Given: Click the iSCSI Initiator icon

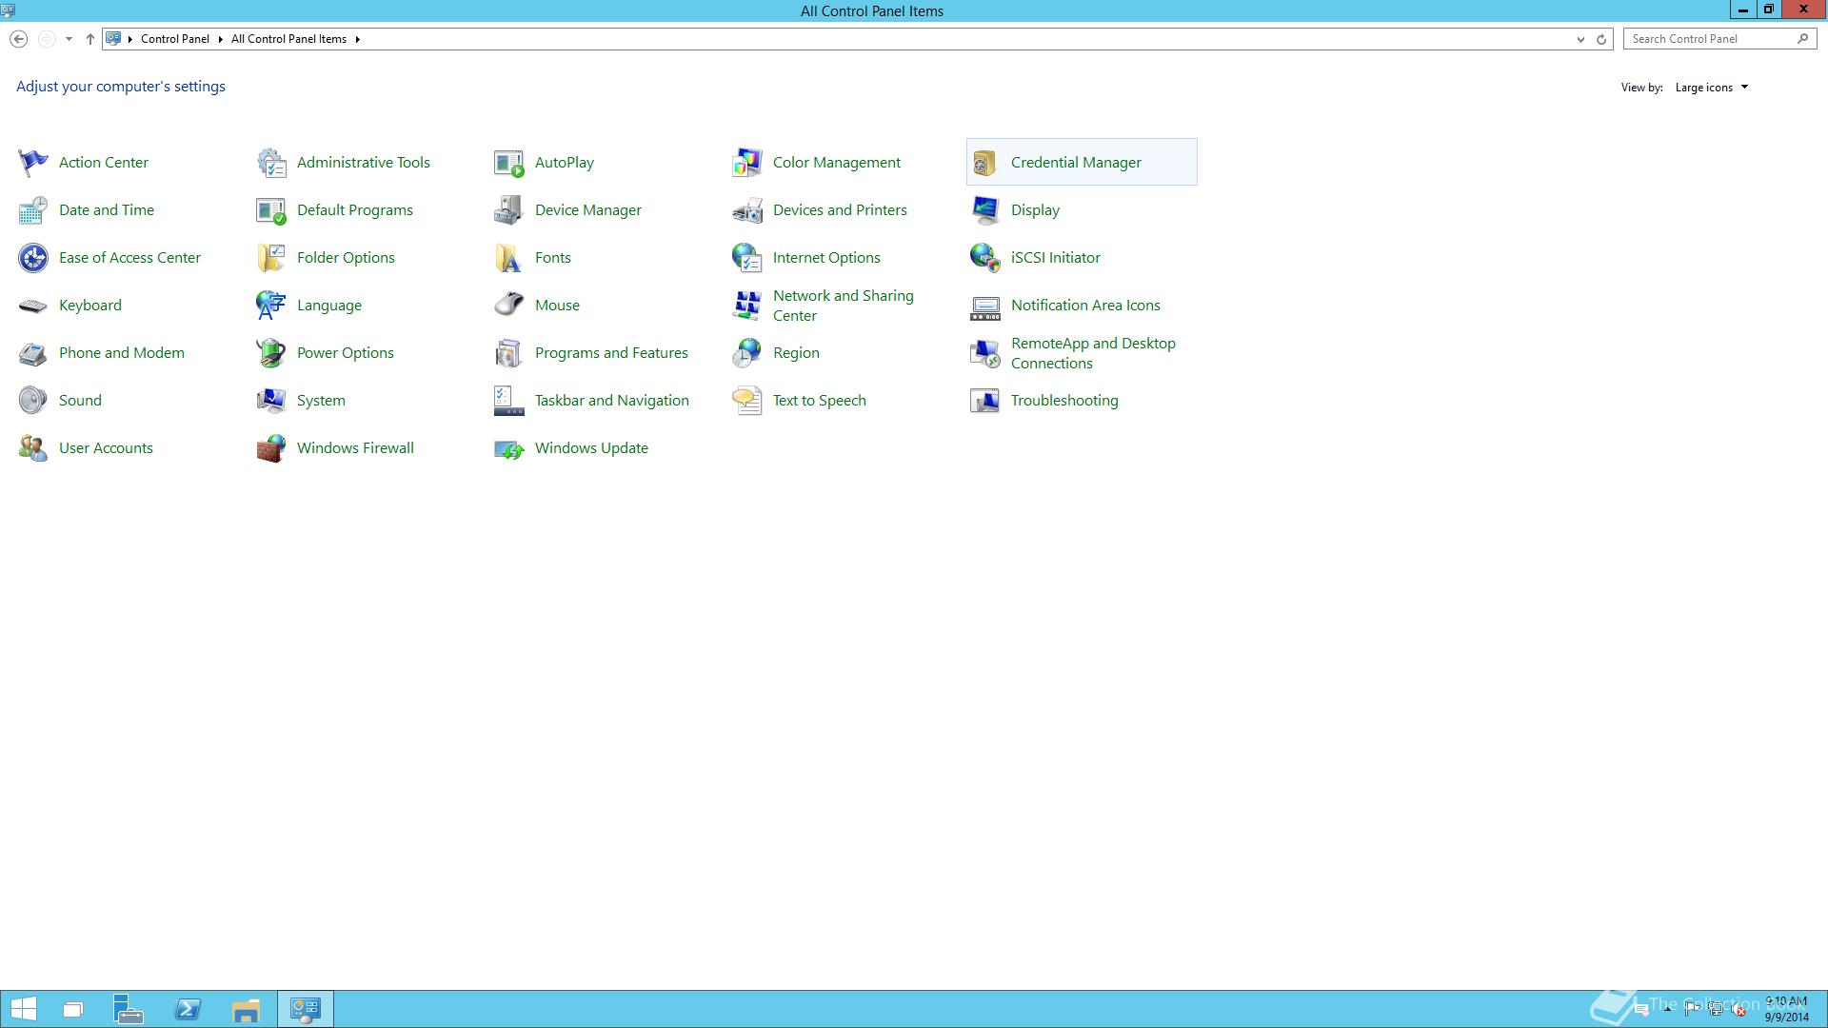Looking at the screenshot, I should (984, 258).
